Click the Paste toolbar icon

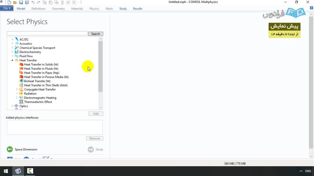(x=51, y=3)
